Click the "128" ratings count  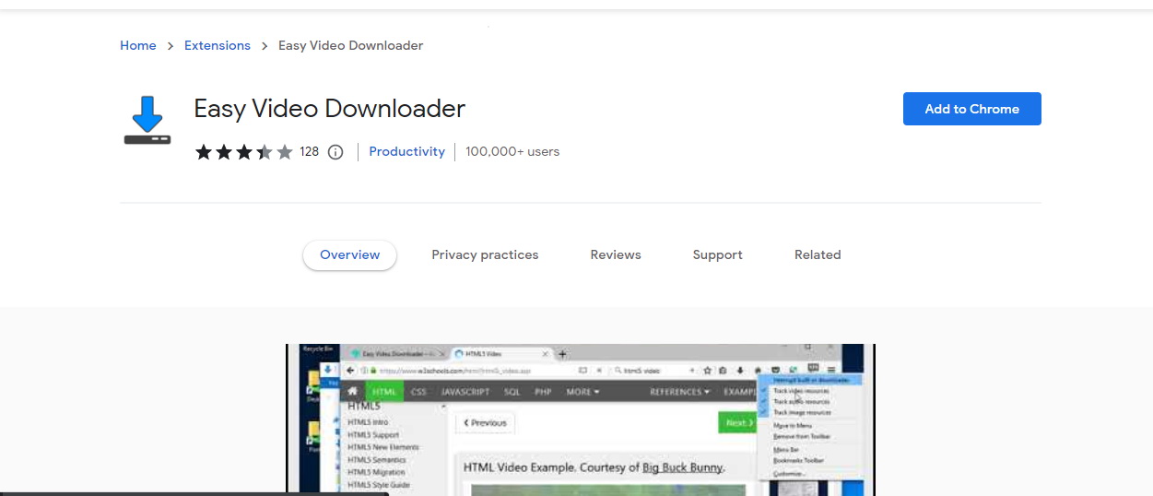[x=309, y=152]
